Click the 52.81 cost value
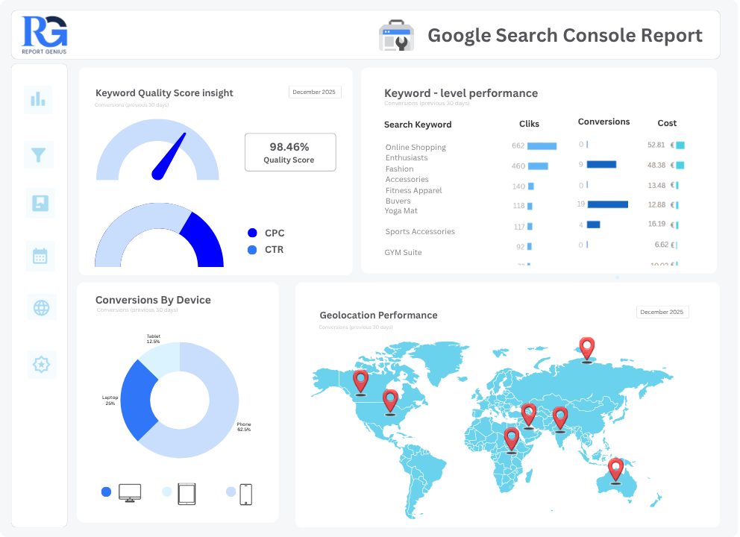Viewport: 740px width, 537px height. pos(656,145)
